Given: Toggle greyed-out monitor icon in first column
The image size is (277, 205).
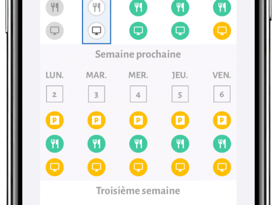Looking at the screenshot, I should [x=54, y=31].
